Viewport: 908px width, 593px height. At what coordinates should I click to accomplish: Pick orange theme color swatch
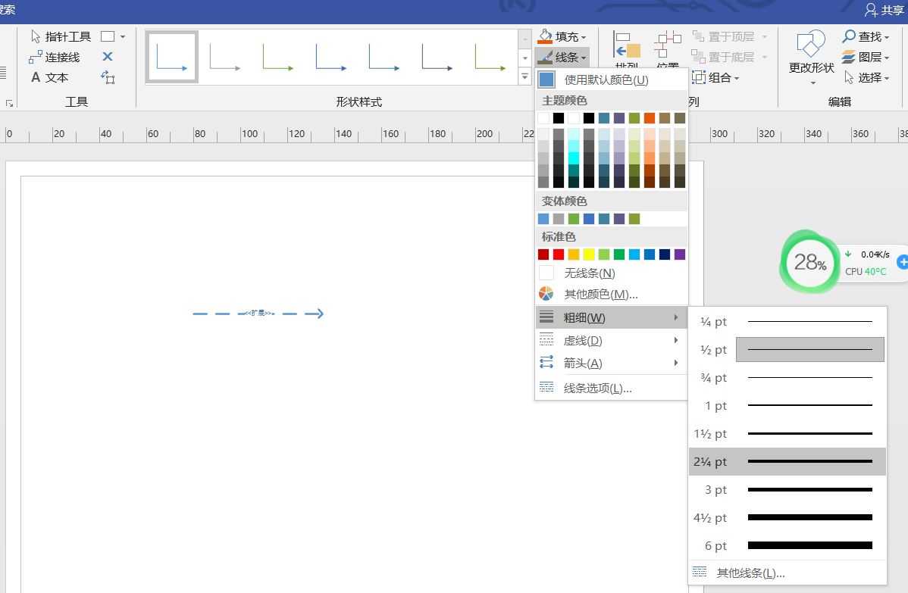650,118
